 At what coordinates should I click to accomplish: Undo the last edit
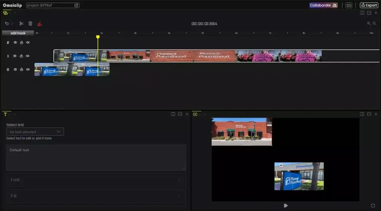coord(7,23)
